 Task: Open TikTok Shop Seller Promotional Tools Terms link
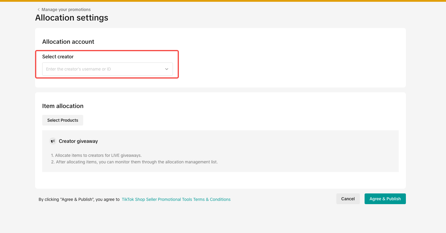pos(176,199)
